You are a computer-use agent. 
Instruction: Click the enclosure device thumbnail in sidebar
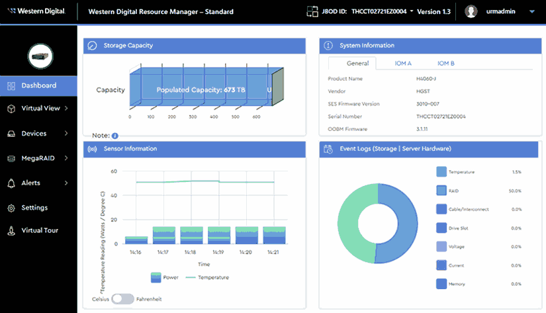tap(40, 56)
